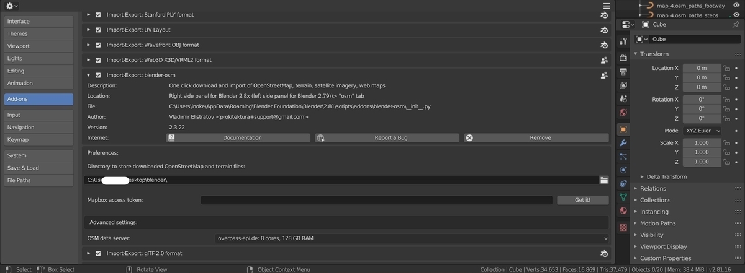
Task: Hide map_4.osm_paths_footway in outliner
Action: pos(736,6)
